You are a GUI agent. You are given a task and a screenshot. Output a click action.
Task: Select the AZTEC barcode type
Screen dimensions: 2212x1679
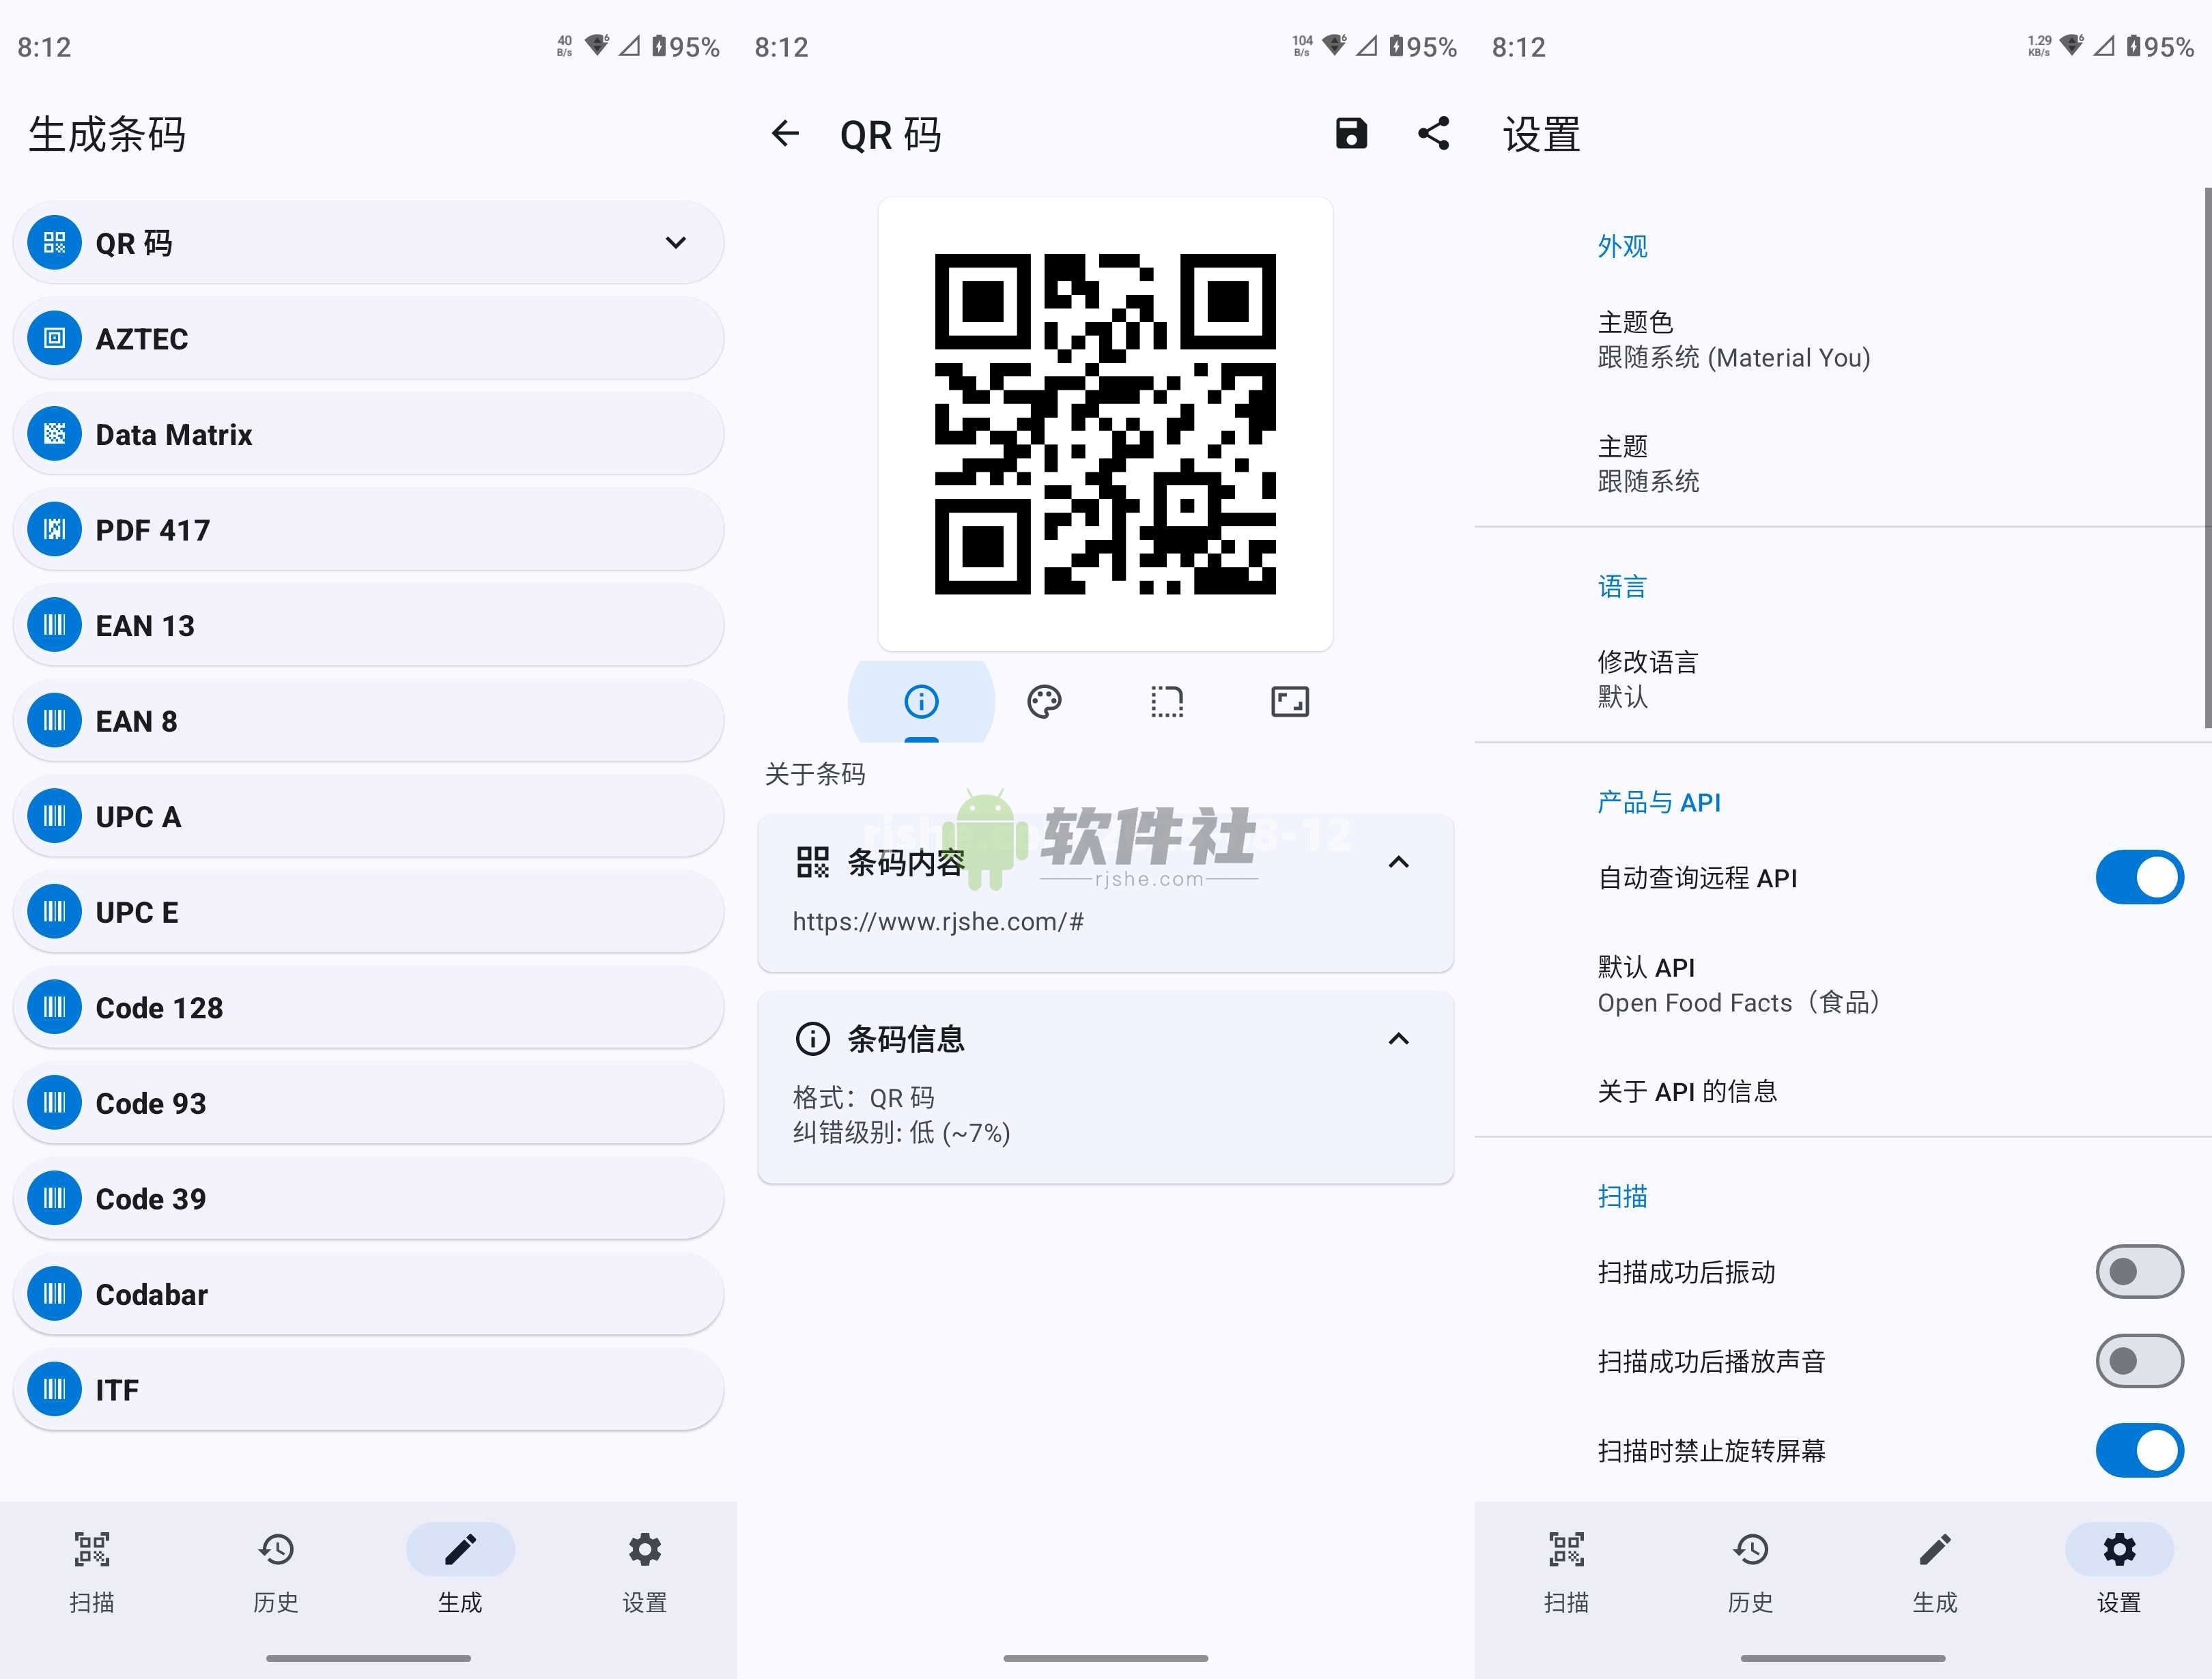[367, 338]
